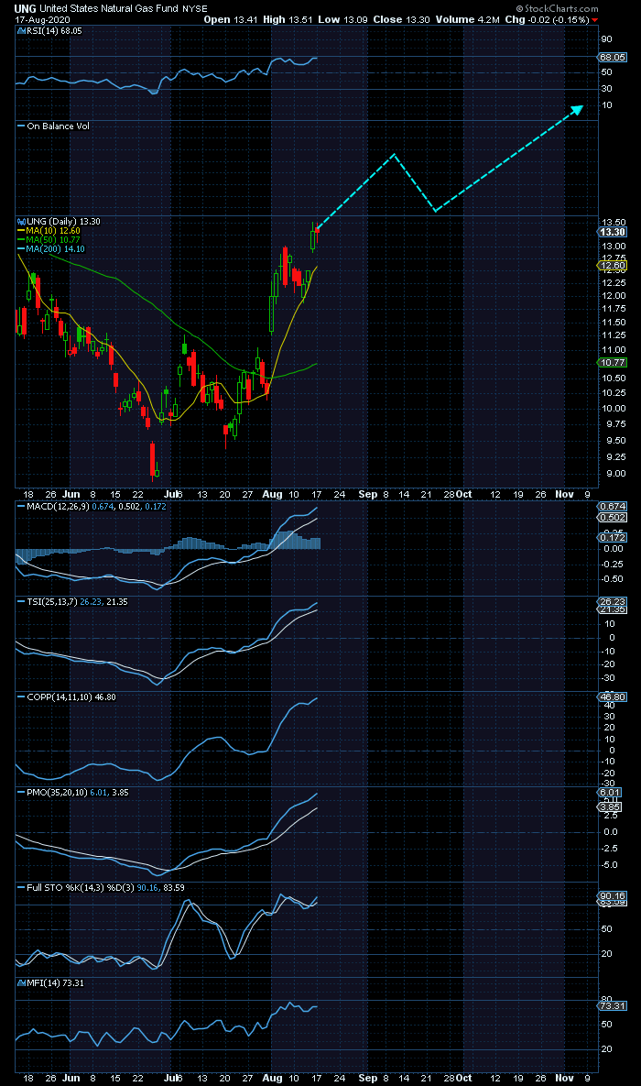Click the 0.502 MACD signal value tag
The image size is (641, 1086).
(612, 518)
